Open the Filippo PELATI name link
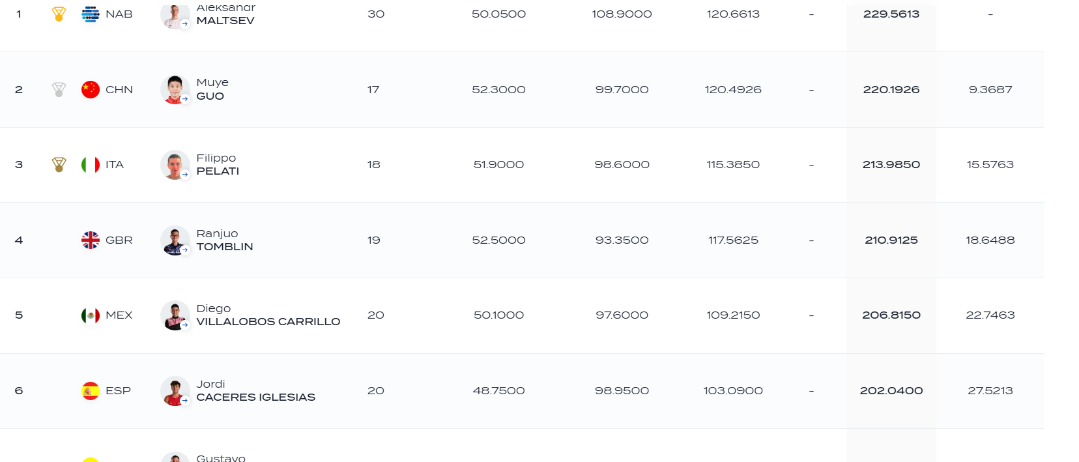 pos(218,164)
